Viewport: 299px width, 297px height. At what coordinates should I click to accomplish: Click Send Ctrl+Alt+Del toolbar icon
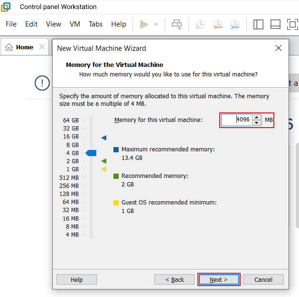[177, 24]
